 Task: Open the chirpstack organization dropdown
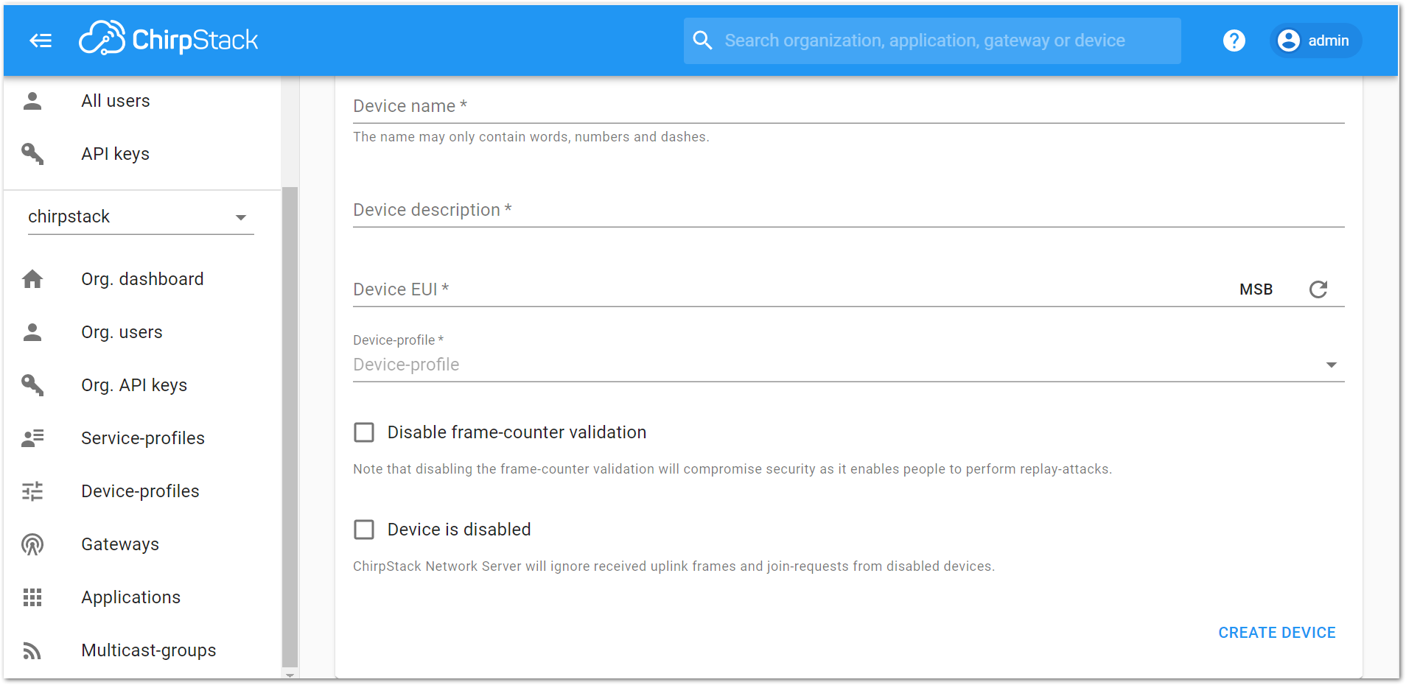pyautogui.click(x=141, y=217)
